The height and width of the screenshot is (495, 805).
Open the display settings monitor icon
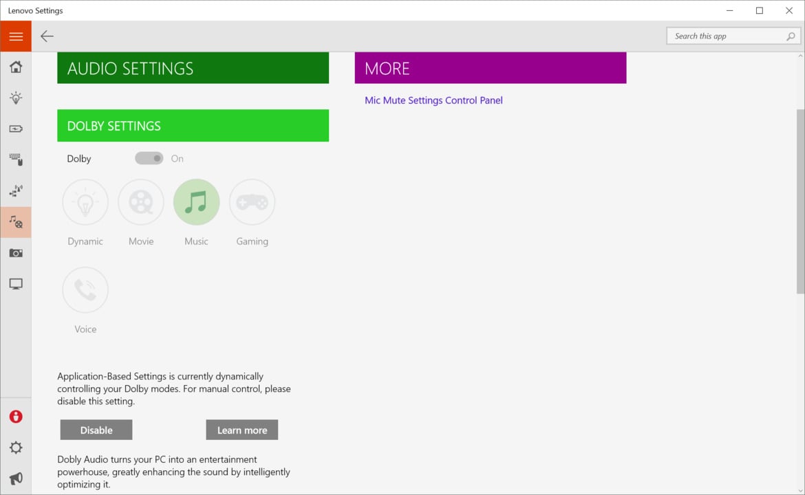point(16,284)
